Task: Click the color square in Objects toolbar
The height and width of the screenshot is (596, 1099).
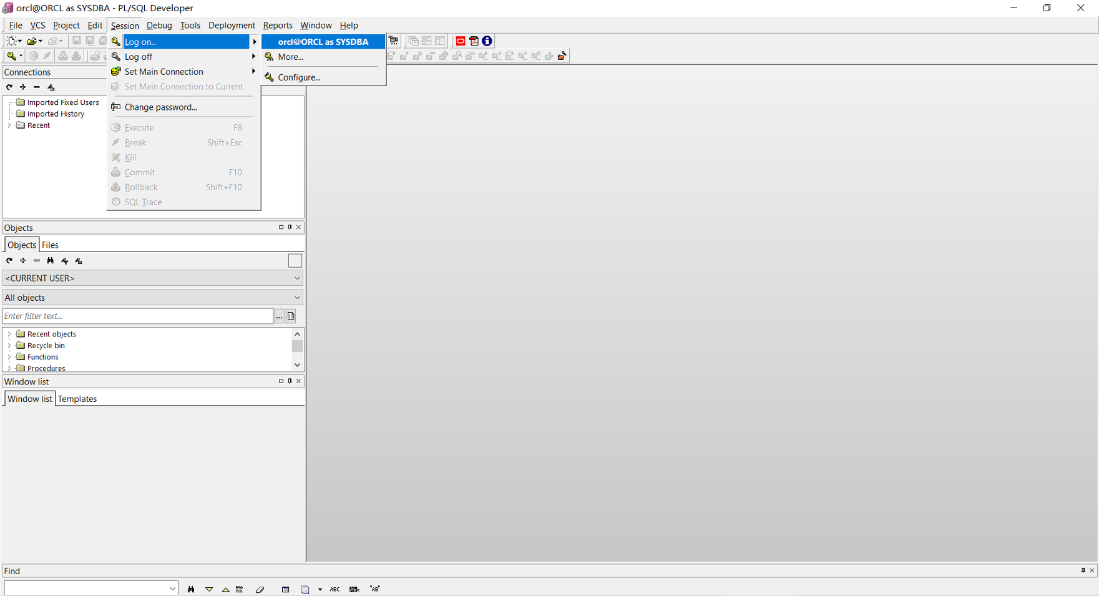Action: 295,261
